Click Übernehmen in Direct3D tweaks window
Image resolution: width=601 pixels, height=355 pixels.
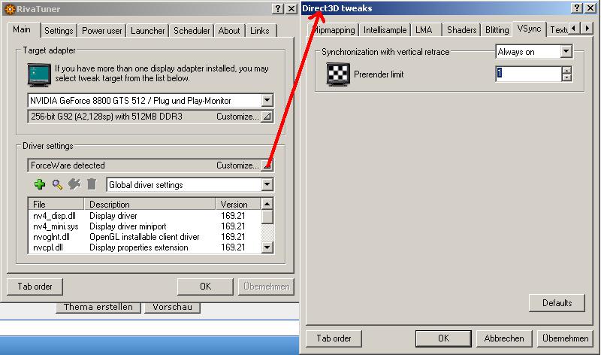(566, 338)
